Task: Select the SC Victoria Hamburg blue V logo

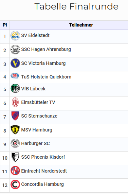Action: pos(15,63)
